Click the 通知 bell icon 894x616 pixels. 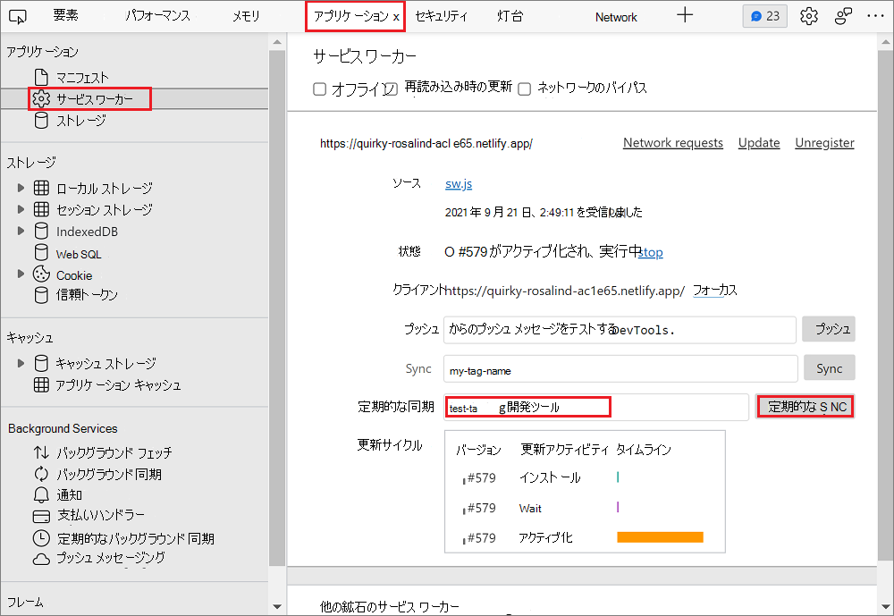point(41,495)
